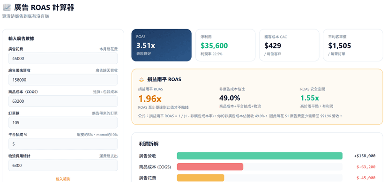Click the 算清楚廣告到底有沒有賺 subtitle
388x182 pixels.
click(25, 16)
